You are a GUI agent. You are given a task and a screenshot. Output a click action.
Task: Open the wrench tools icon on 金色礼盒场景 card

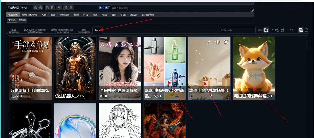click(226, 42)
